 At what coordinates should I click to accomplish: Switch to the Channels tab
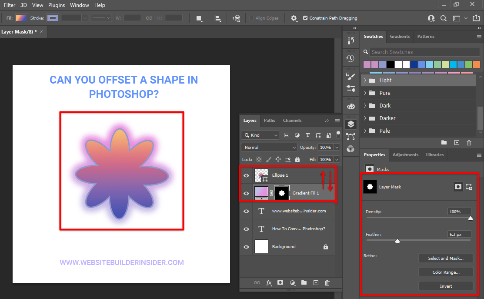click(292, 121)
